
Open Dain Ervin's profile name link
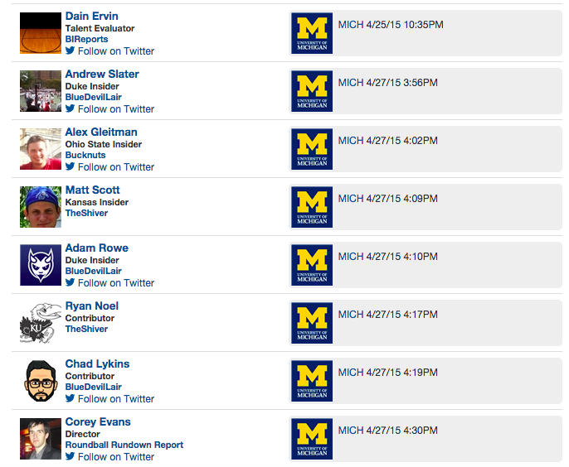91,16
